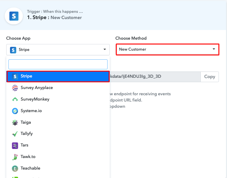The image size is (227, 178).
Task: Click the Choose Method dropdown arrow
Action: coord(214,49)
